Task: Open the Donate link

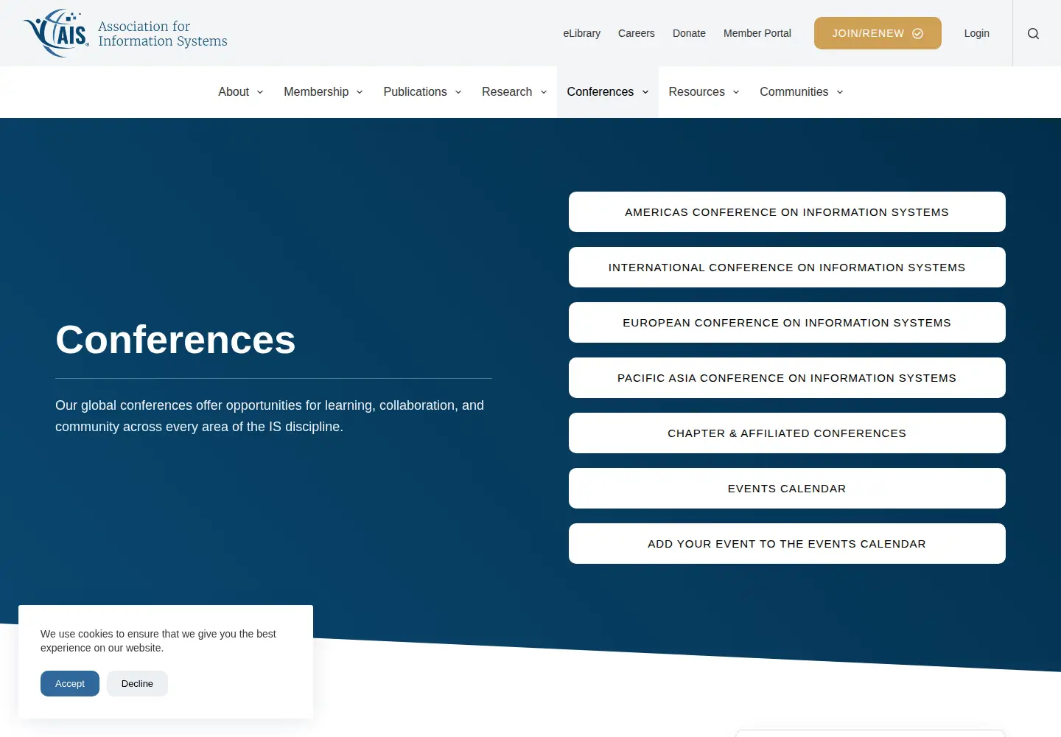Action: click(x=689, y=33)
